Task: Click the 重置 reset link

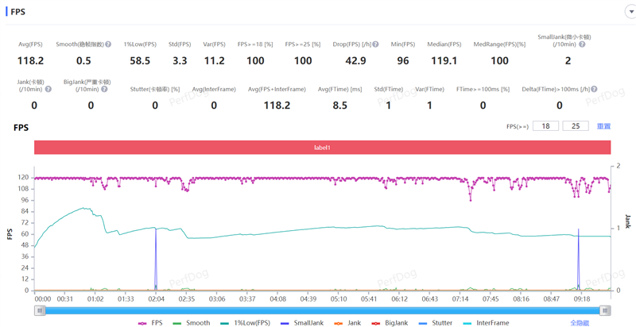Action: (603, 126)
